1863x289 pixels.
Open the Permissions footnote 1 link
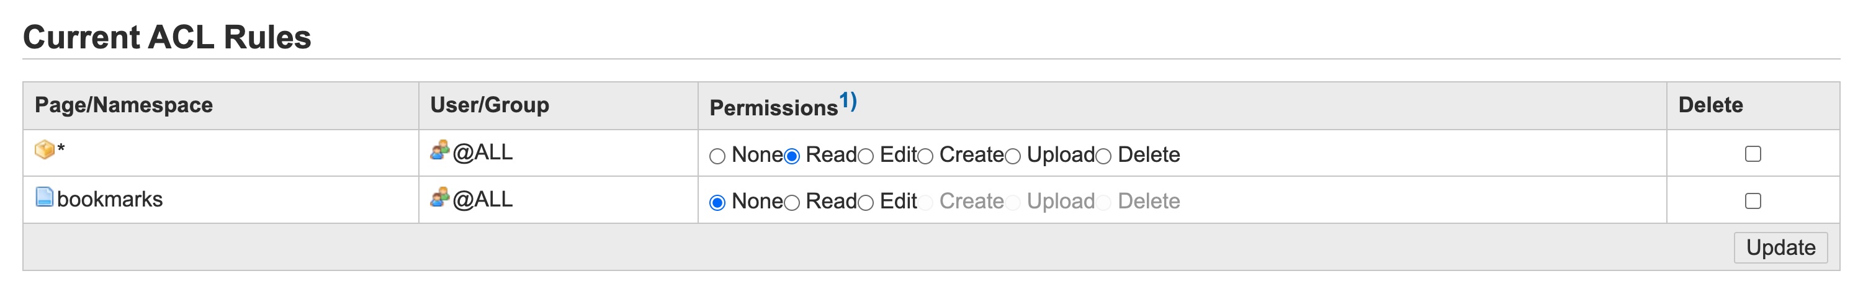click(848, 101)
